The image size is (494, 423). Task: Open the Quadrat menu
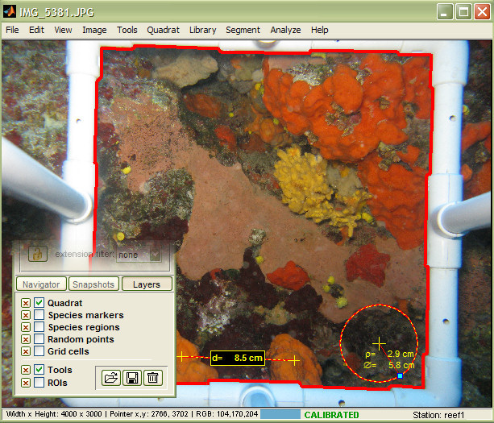click(x=163, y=30)
